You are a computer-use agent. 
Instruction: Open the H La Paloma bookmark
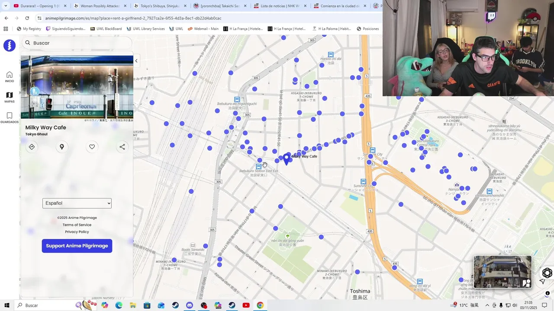tap(332, 29)
